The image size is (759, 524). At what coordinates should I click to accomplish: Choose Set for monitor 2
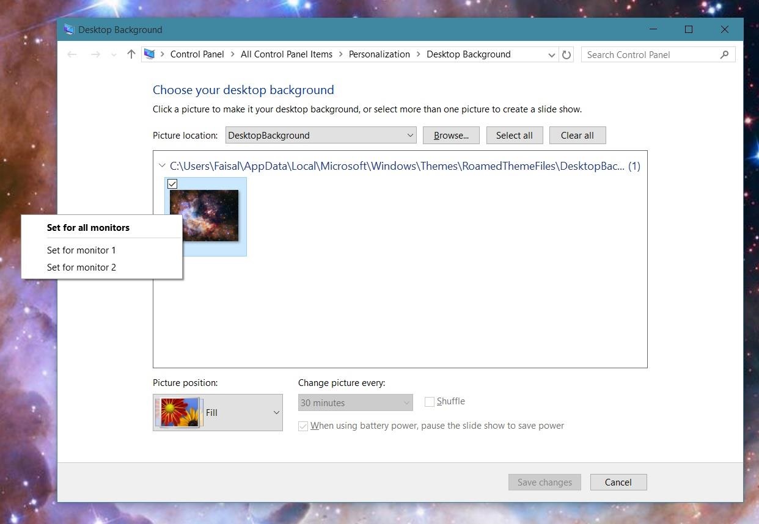pyautogui.click(x=81, y=267)
